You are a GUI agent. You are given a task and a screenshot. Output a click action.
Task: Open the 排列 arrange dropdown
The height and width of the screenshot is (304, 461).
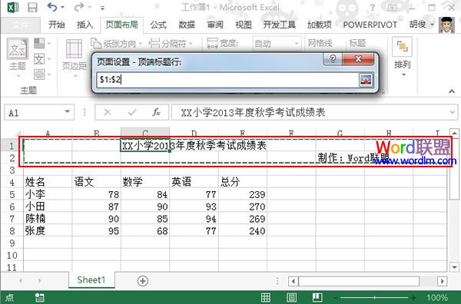[402, 58]
